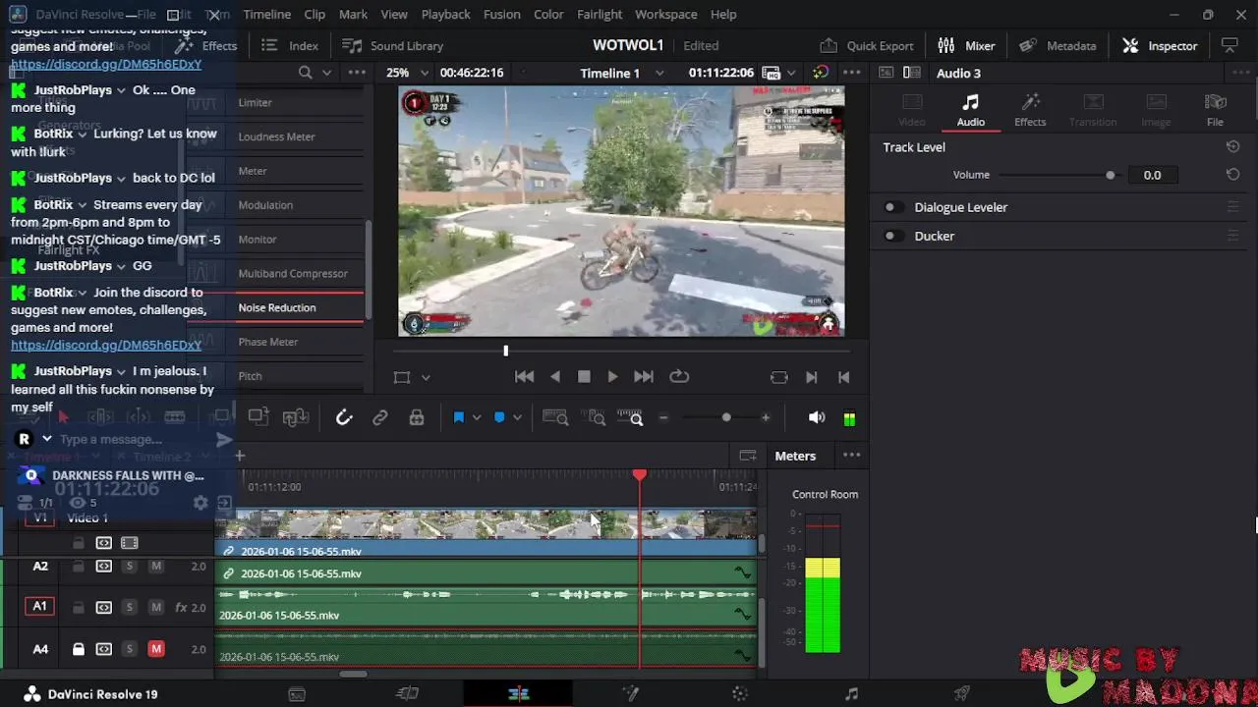This screenshot has width=1258, height=707.
Task: Open the Media page icon
Action: point(297,693)
